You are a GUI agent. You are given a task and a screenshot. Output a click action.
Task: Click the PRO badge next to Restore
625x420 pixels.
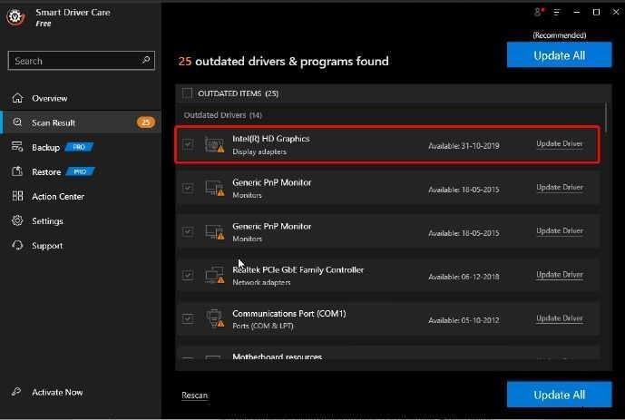[80, 171]
